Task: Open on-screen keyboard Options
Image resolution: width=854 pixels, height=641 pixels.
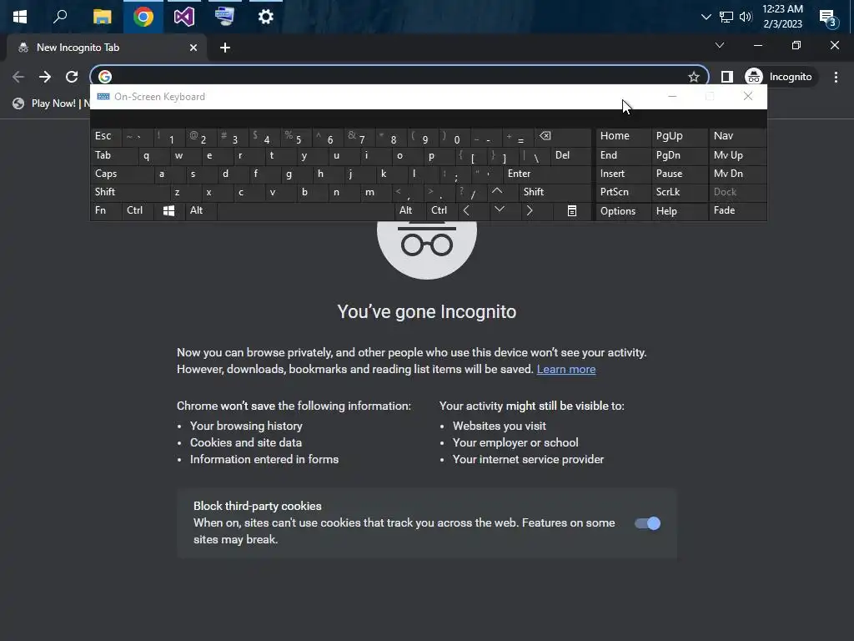Action: (x=623, y=211)
